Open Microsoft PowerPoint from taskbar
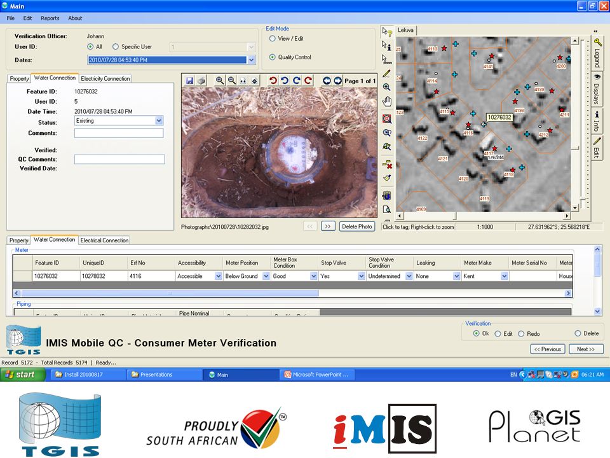The width and height of the screenshot is (610, 458). [318, 375]
